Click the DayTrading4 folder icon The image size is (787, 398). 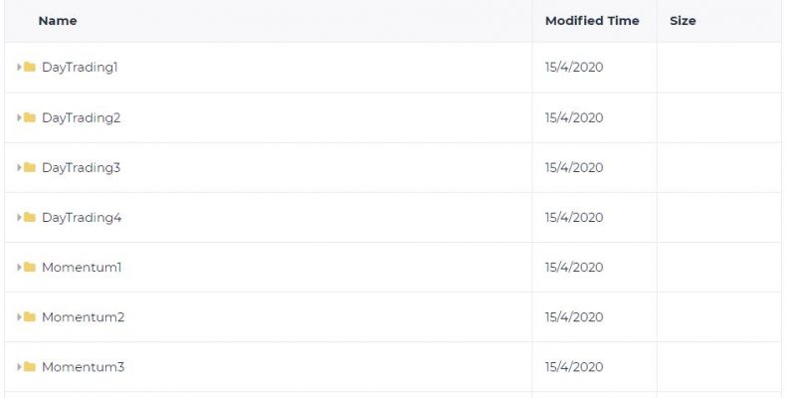30,217
